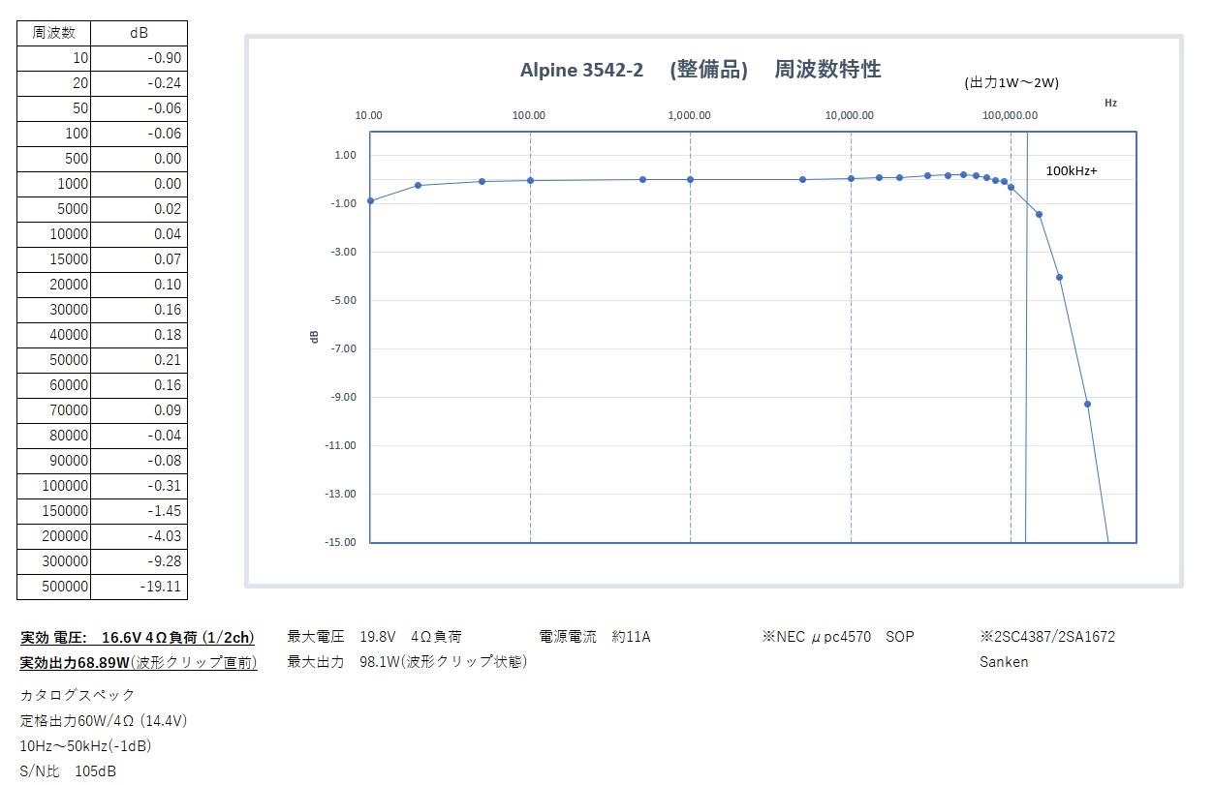
Task: Click frequency cell 300000 in the table
Action: 54,561
